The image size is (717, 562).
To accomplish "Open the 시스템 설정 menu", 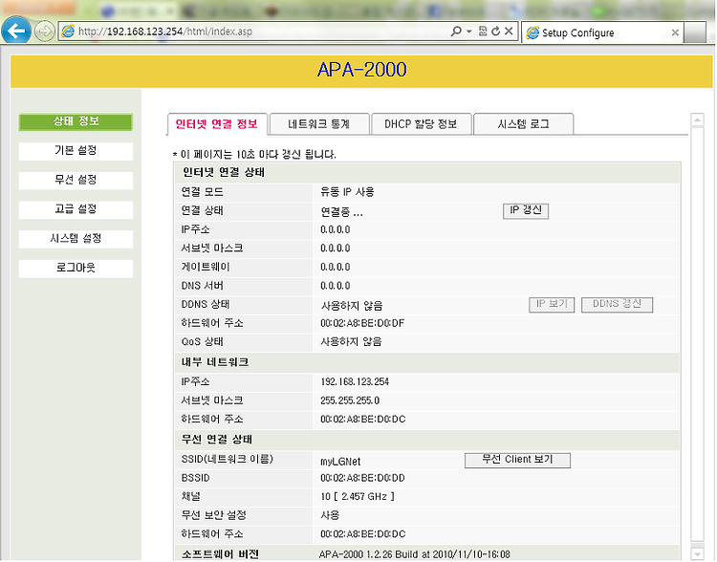I will point(76,239).
